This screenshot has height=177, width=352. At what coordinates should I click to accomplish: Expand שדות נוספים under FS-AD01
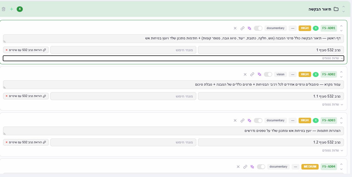333,58
